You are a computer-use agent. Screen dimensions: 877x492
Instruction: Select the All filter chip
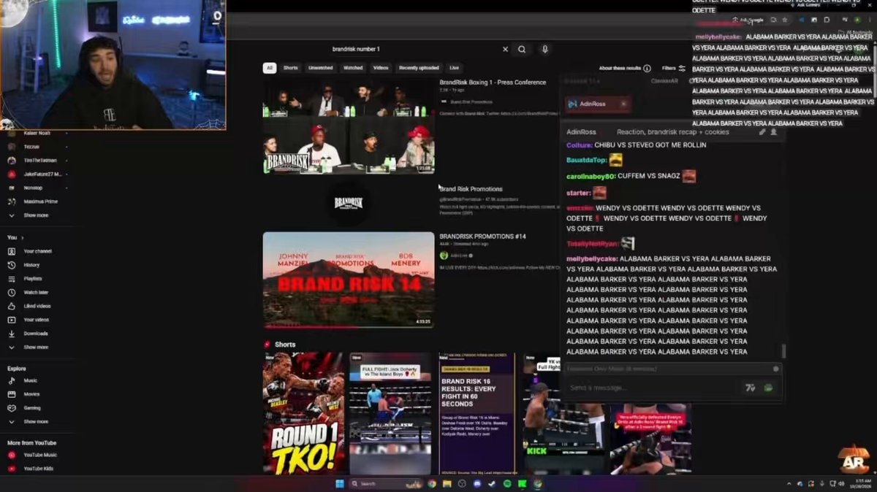pyautogui.click(x=270, y=68)
